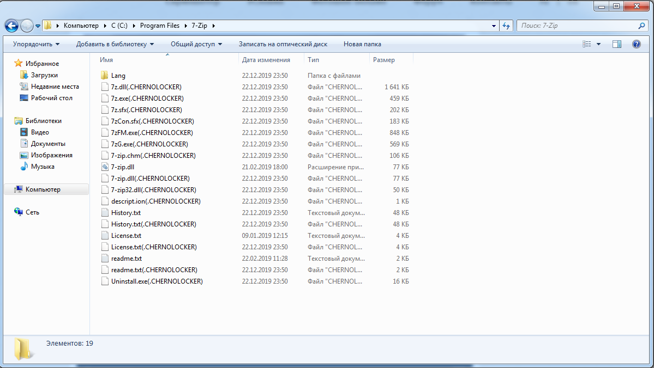
Task: Select the 'License.txt' text file icon
Action: (x=105, y=236)
